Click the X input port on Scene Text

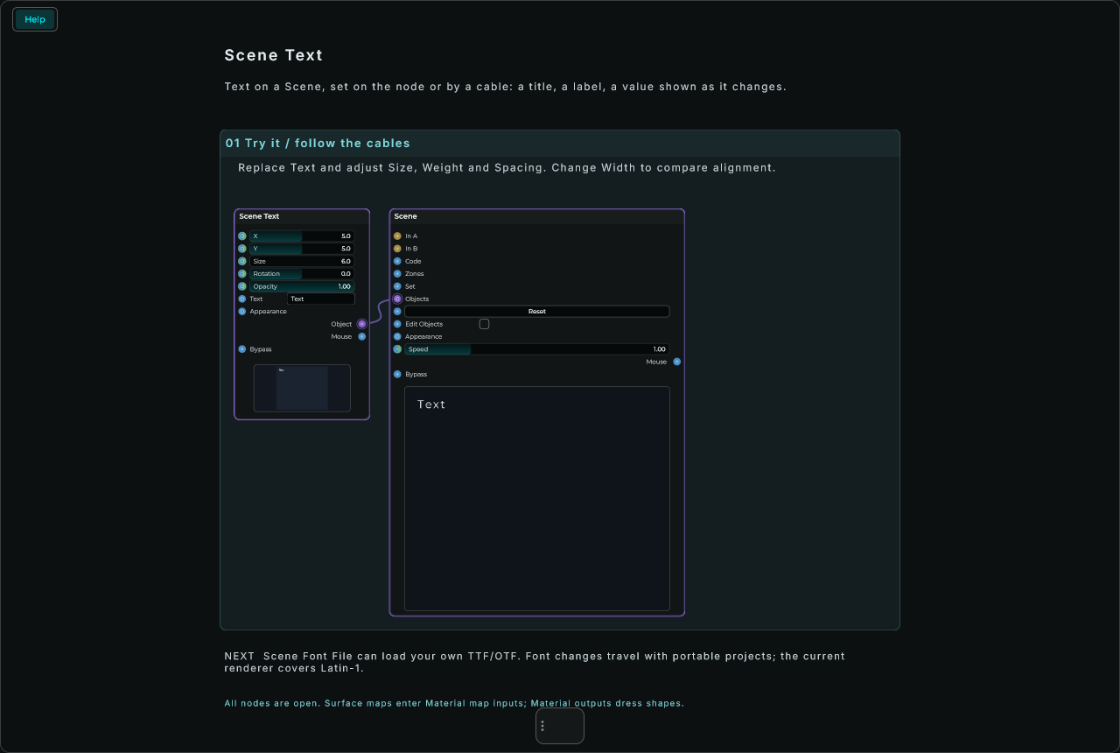[242, 236]
